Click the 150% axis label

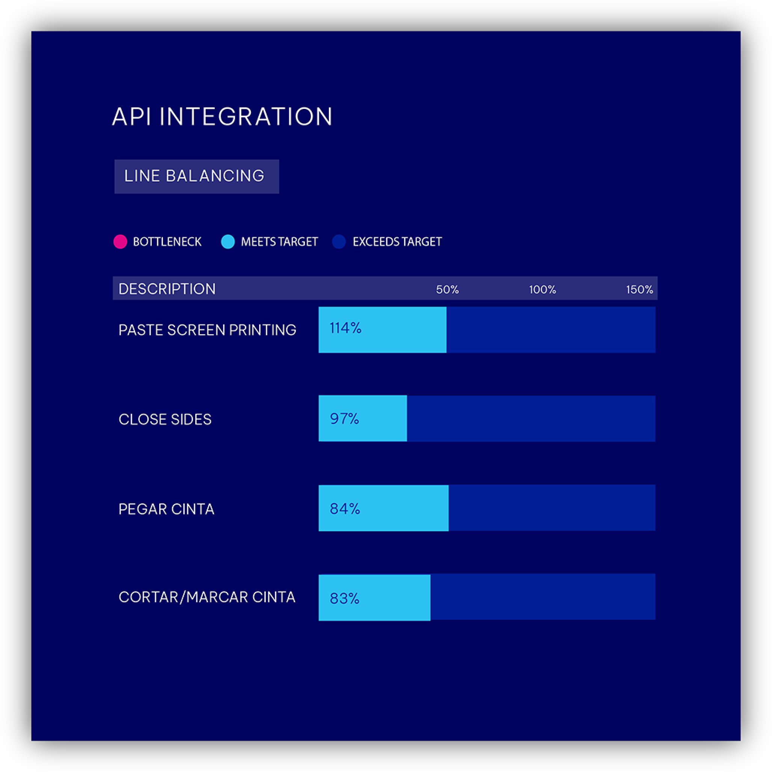pos(639,289)
